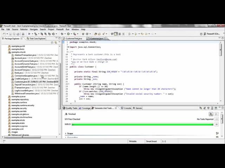Open the Refactor menu
This screenshot has height=168, width=225.
[24, 29]
